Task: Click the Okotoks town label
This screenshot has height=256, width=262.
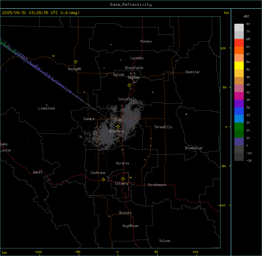Action: (x=125, y=213)
